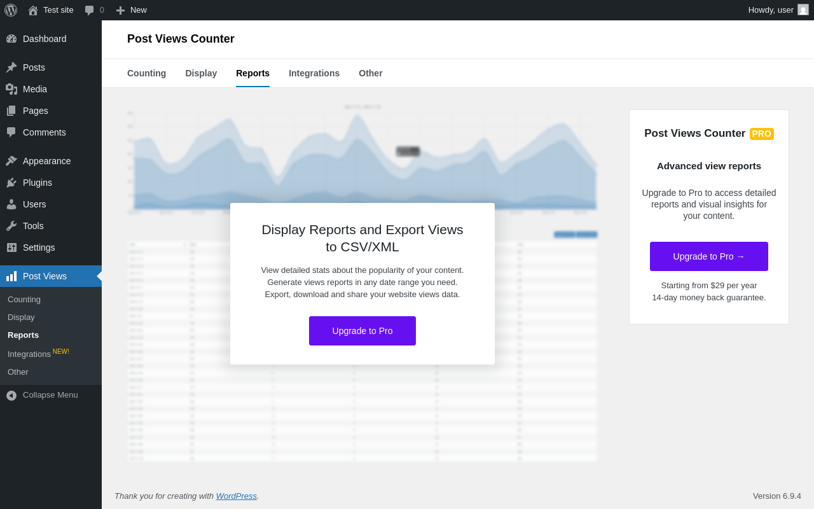
Task: Click the Media library icon
Action: tap(11, 89)
